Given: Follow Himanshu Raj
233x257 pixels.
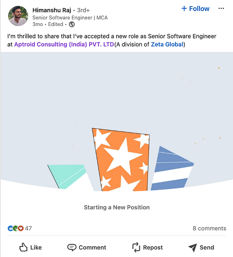Looking at the screenshot, I should click(x=195, y=9).
